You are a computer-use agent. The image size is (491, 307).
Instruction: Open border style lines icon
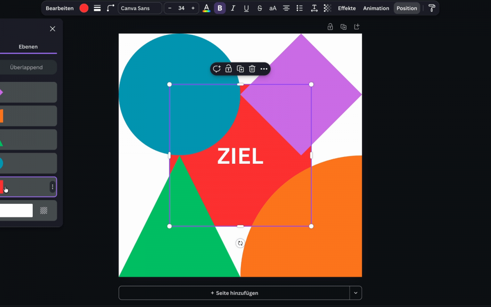(x=97, y=8)
